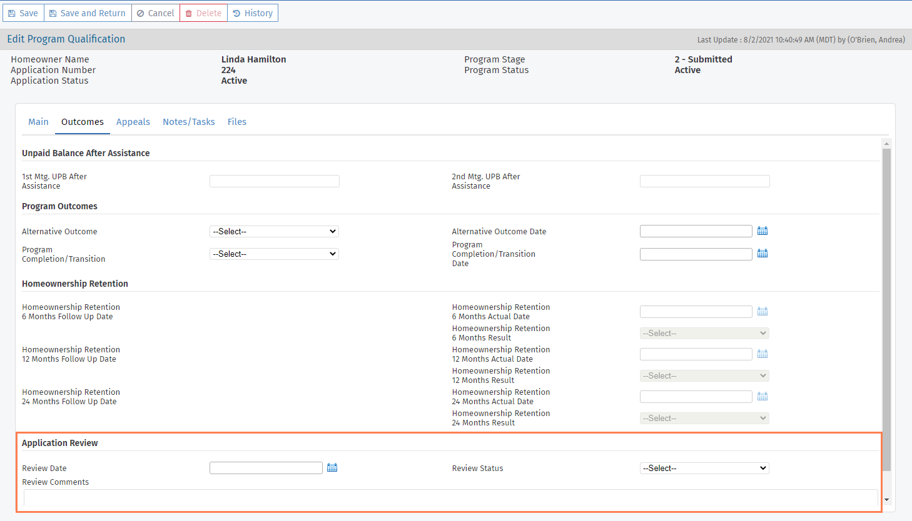Click calendar icon for 6 Months Actual Date
Viewport: 912px width, 521px height.
click(x=762, y=312)
